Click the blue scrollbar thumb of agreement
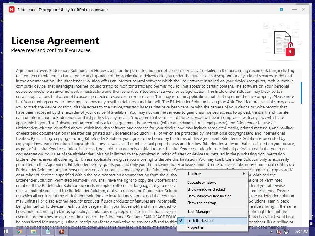315x236 pixels. click(301, 93)
